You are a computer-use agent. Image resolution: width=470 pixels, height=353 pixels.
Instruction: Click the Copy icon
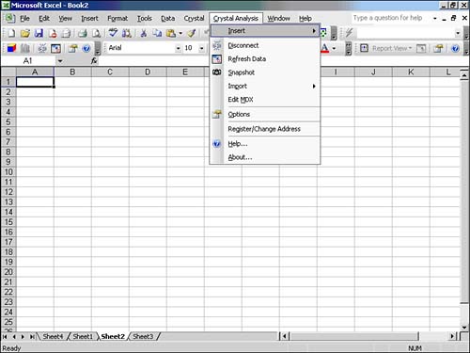(x=157, y=33)
